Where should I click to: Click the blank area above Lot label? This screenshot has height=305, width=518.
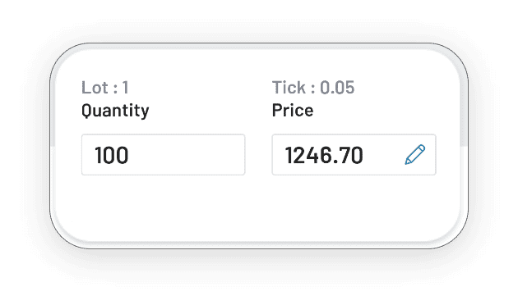(x=104, y=64)
